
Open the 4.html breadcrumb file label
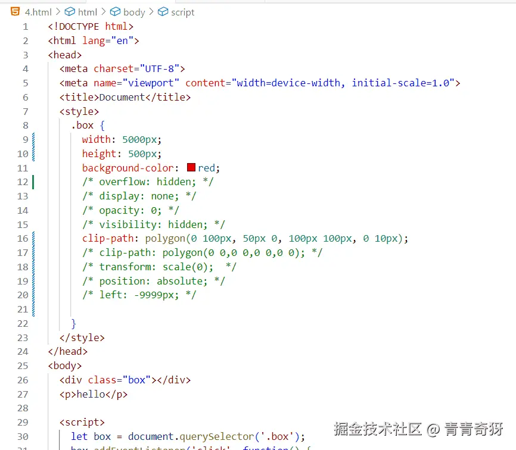[38, 11]
